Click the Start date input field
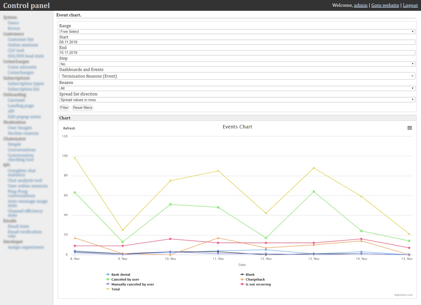 237,42
